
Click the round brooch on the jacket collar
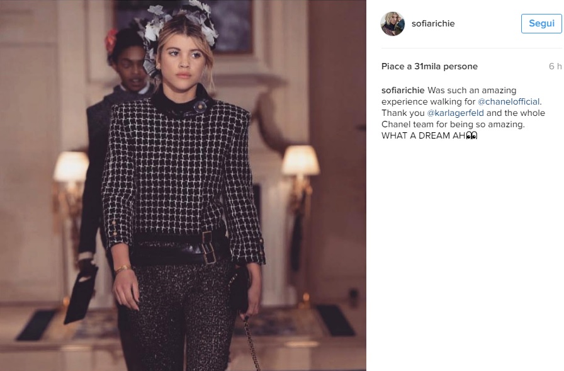(200, 106)
